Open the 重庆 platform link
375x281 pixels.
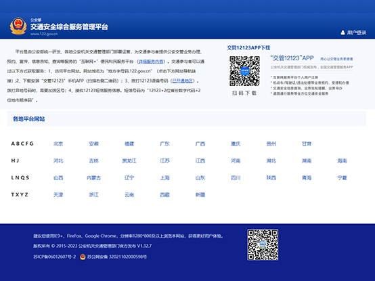(x=236, y=144)
